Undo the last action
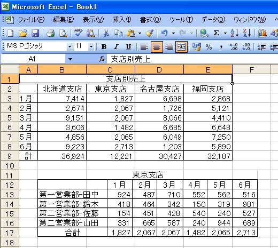Screen dimensions: 278x248 164,33
